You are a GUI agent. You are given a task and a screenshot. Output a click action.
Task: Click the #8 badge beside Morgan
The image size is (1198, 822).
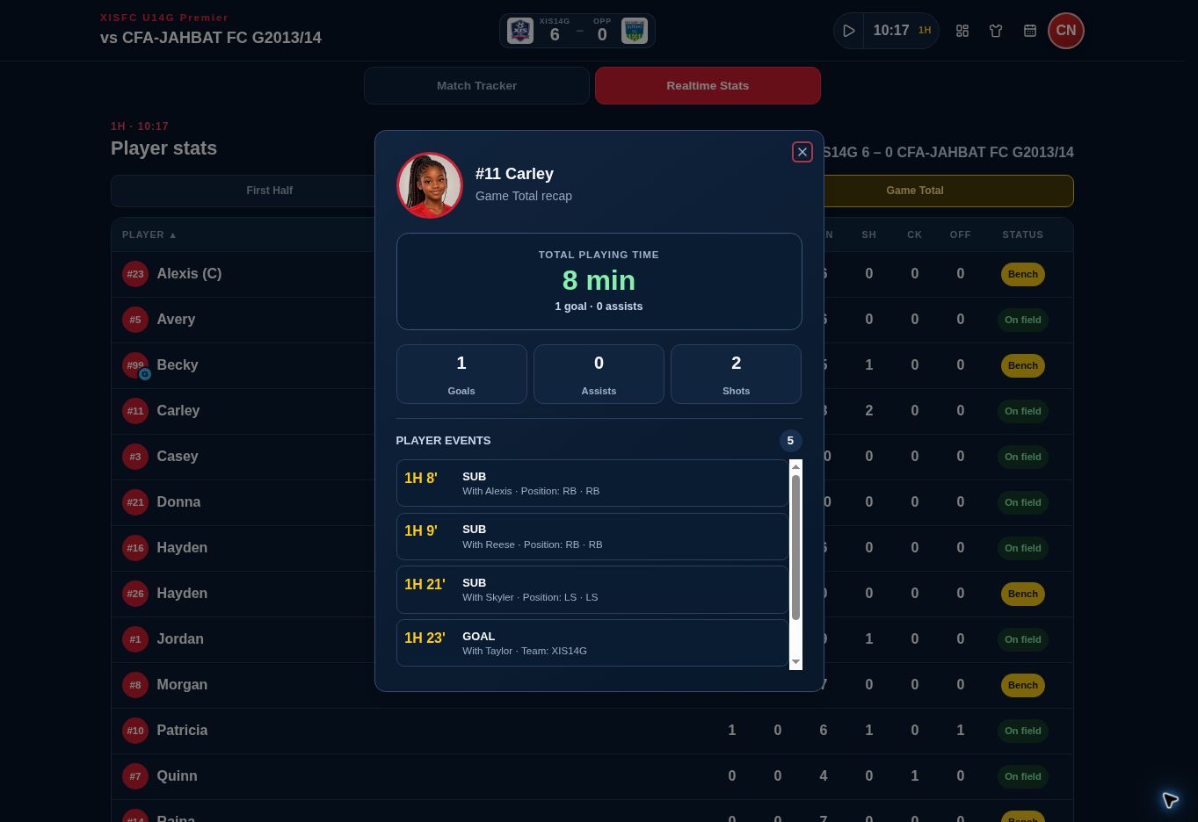click(135, 685)
